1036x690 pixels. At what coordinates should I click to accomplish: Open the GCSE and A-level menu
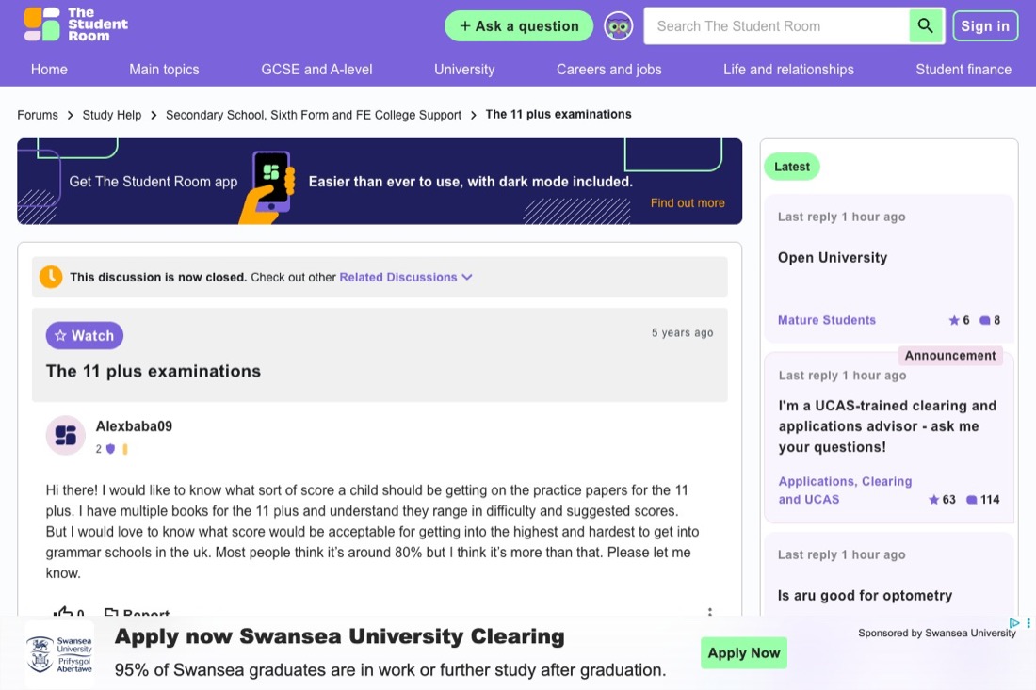[316, 70]
